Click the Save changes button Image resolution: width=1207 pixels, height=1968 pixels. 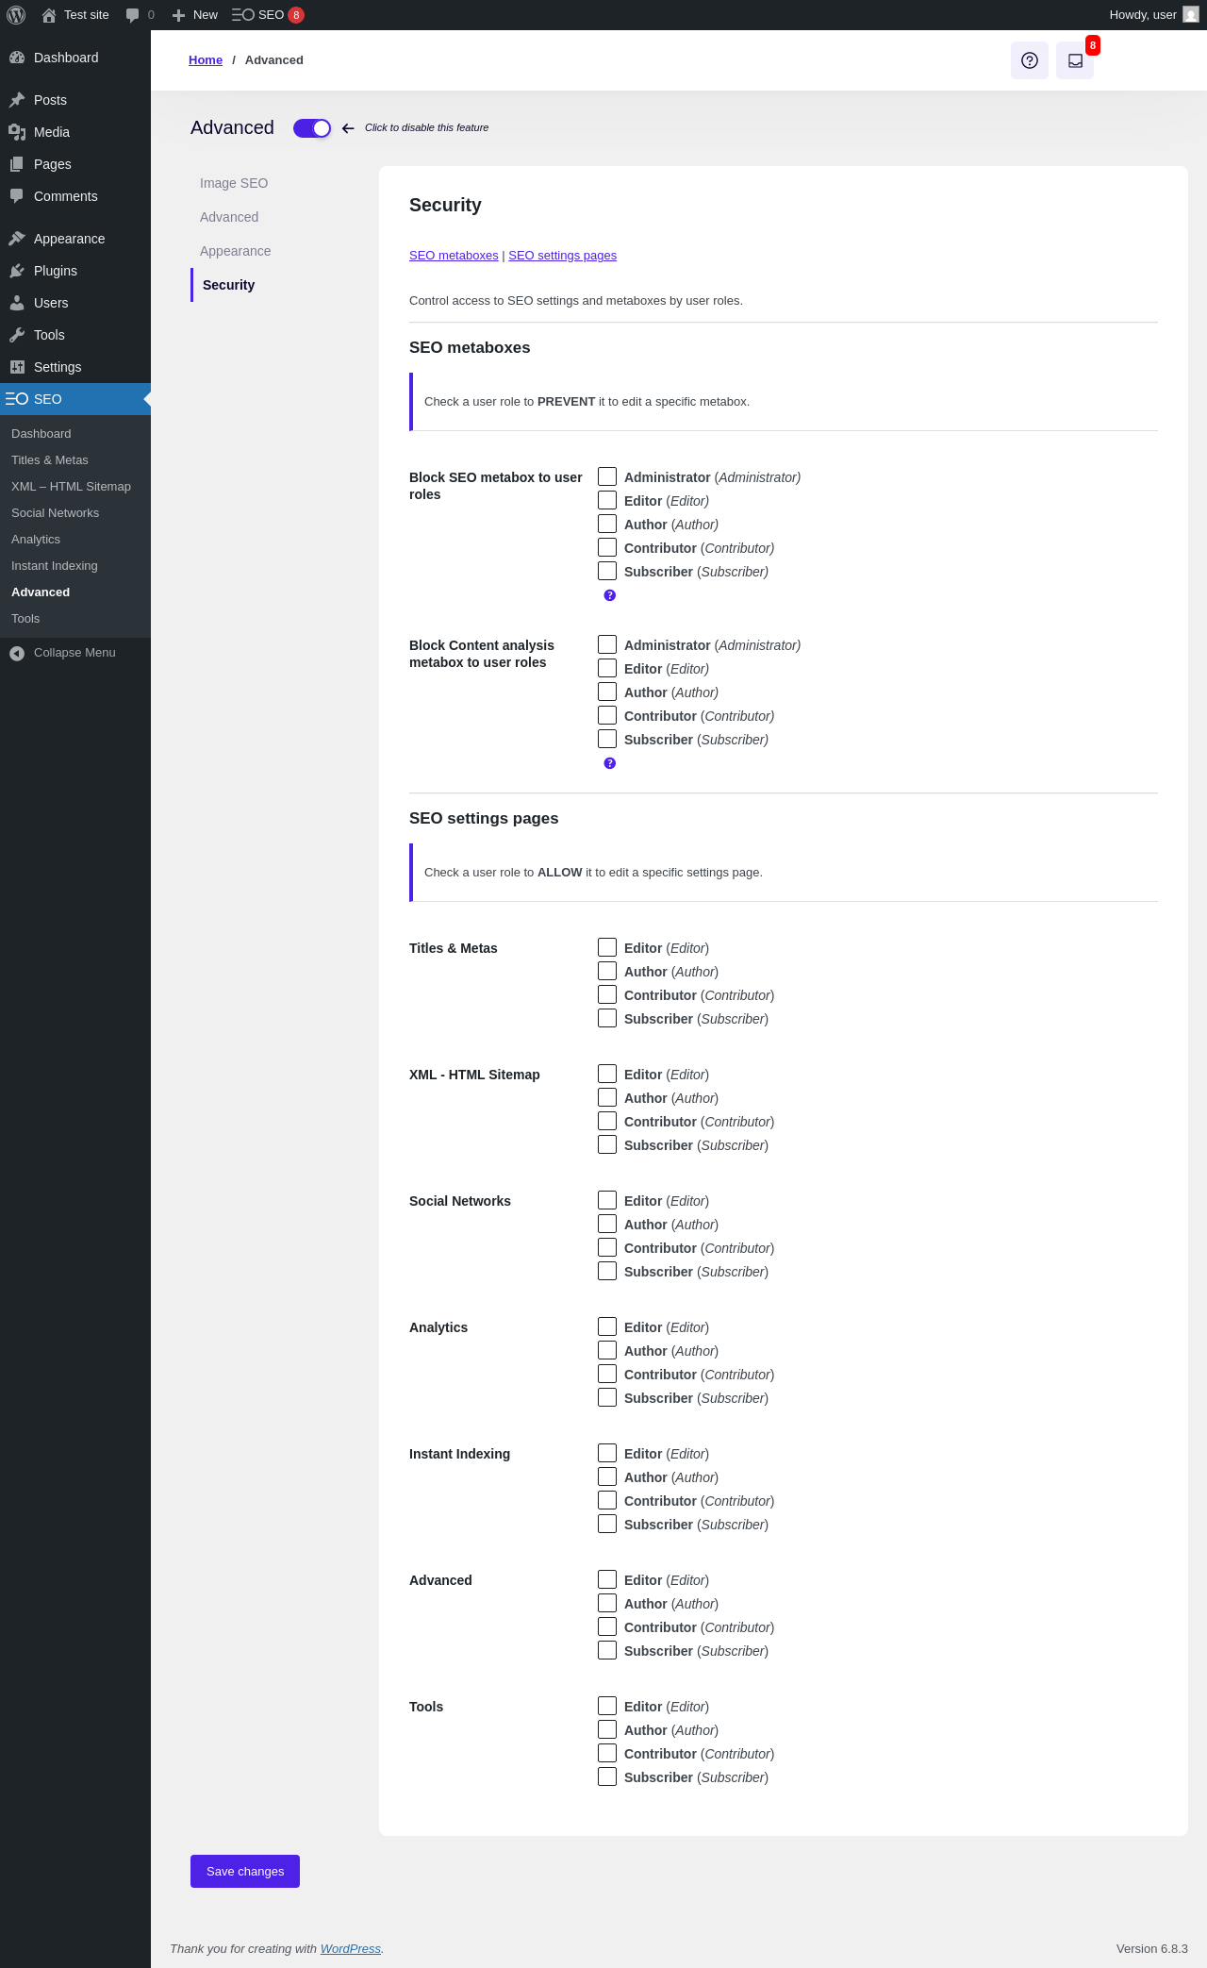(x=245, y=1871)
